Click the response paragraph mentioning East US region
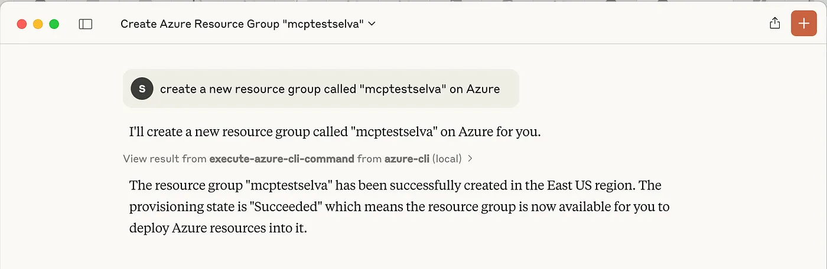Viewport: 827px width, 269px height. 399,207
